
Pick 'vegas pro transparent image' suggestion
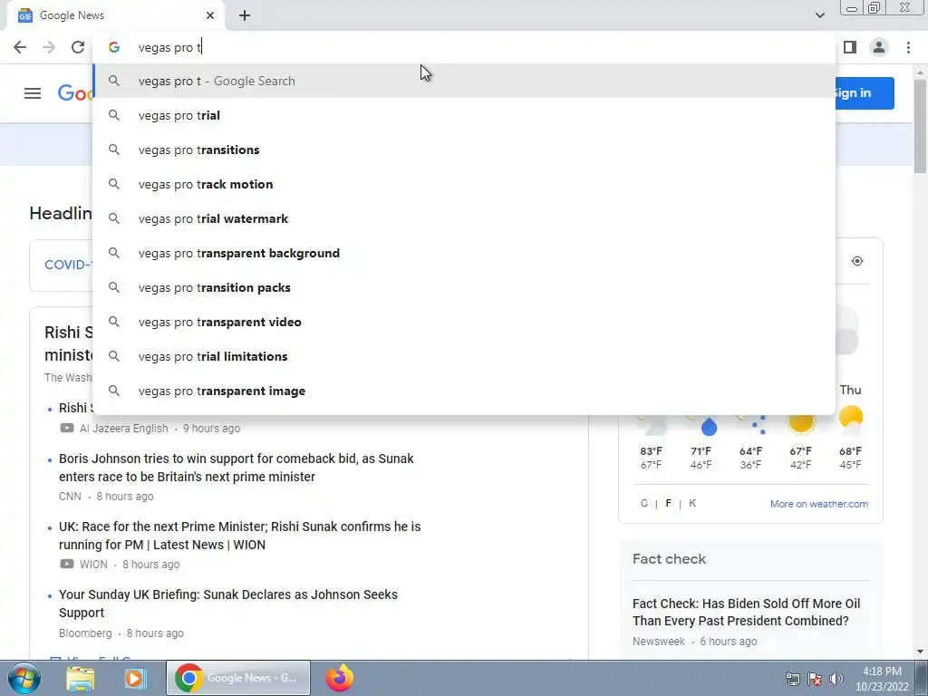[465, 391]
